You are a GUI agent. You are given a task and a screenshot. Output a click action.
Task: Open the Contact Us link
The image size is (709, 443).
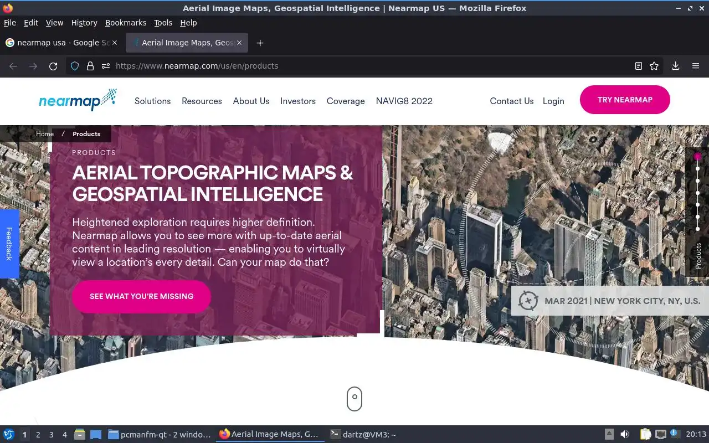(x=512, y=101)
